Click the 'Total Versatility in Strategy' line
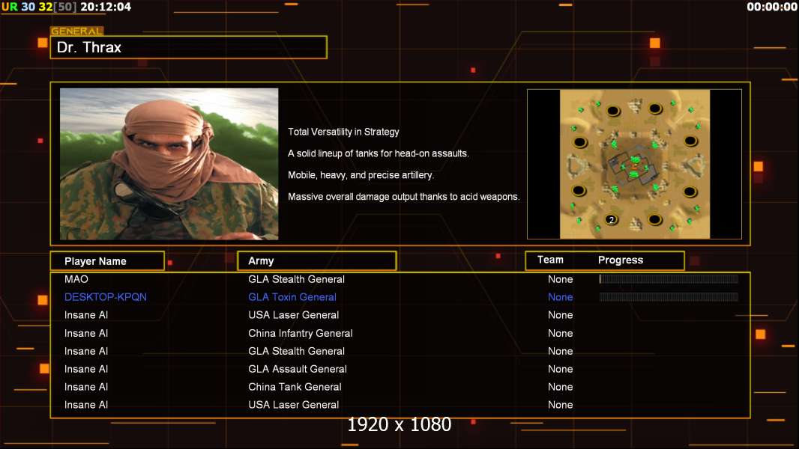The image size is (799, 449). click(343, 132)
